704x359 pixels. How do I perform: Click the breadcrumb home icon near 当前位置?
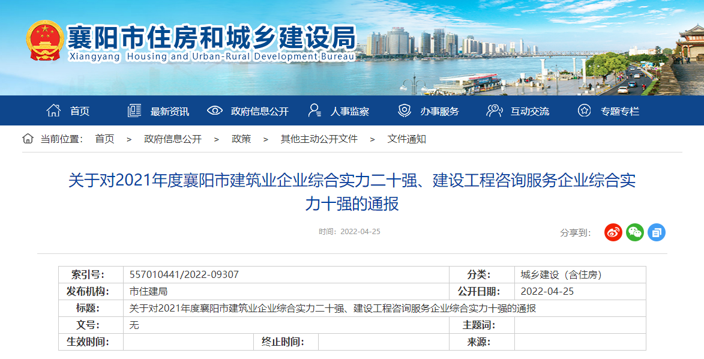[26, 138]
